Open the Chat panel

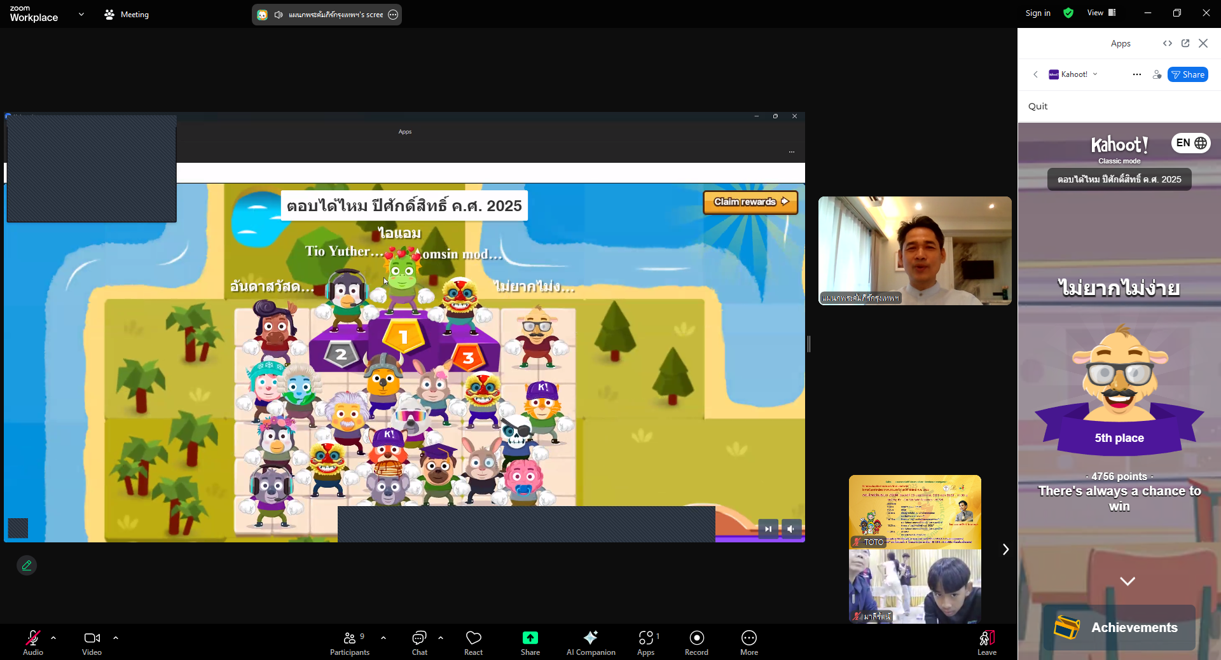tap(420, 642)
